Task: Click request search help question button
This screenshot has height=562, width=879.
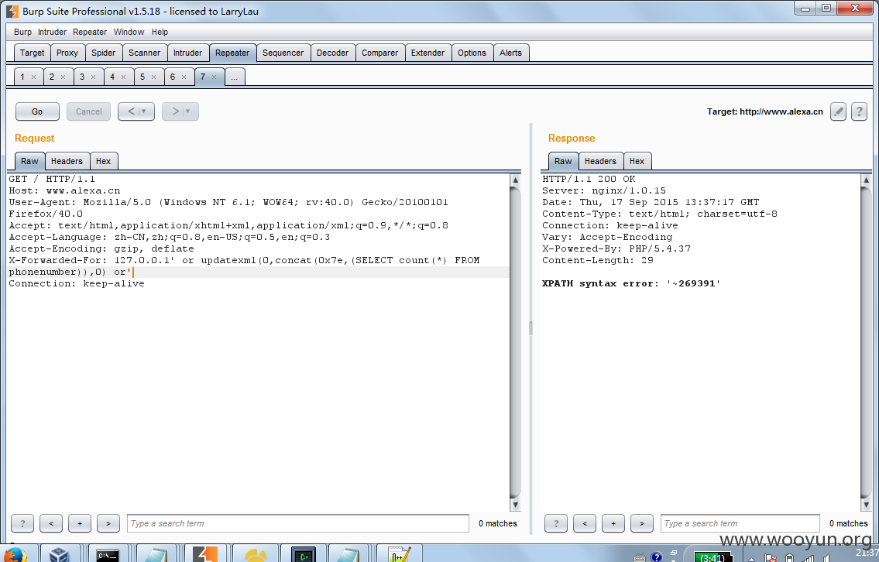Action: [22, 523]
